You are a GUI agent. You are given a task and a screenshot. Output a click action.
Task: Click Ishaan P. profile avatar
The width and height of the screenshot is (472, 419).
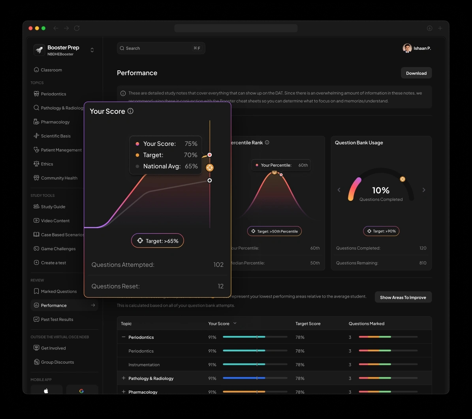[x=407, y=48]
